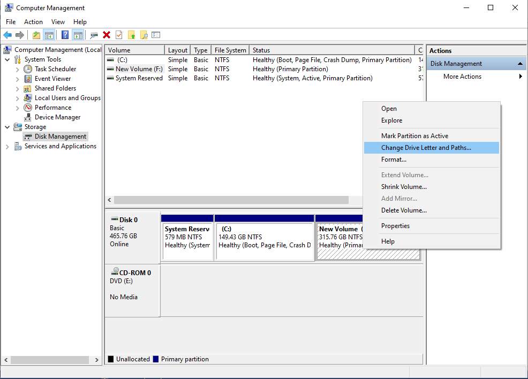Click the Local Users and Groups icon
Viewport: 528px width, 379px height.
28,98
